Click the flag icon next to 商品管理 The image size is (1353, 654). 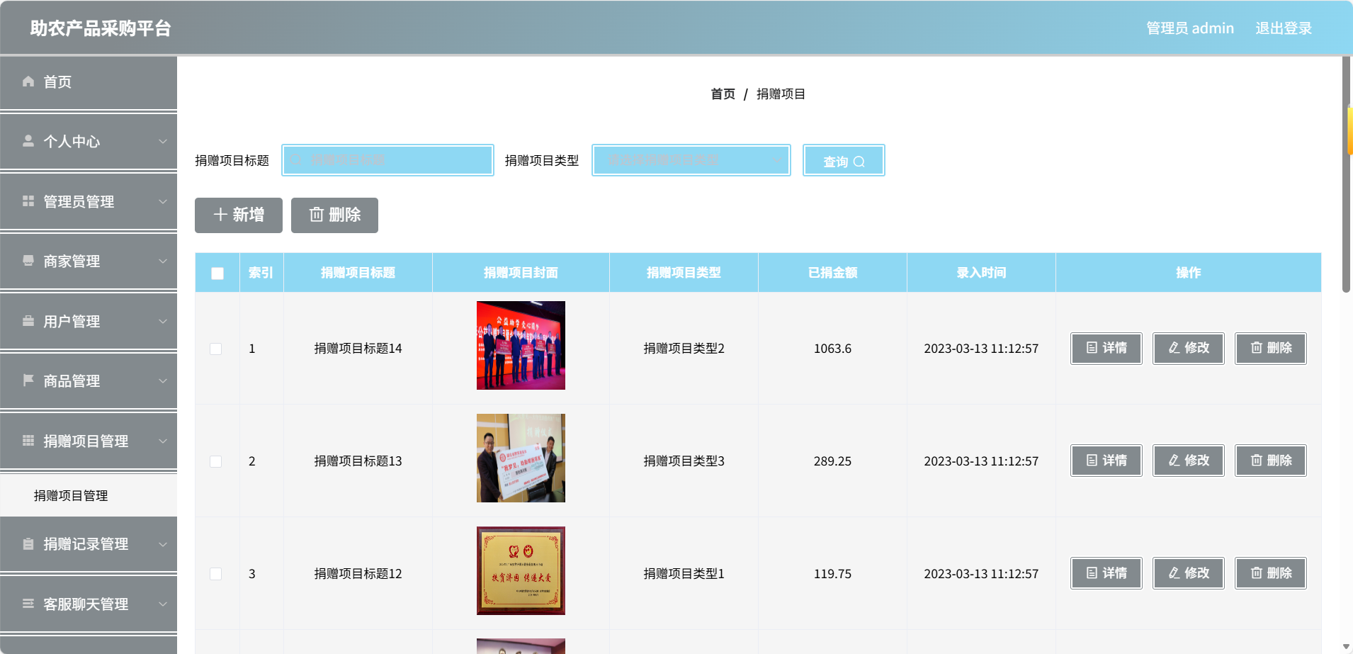tap(28, 380)
